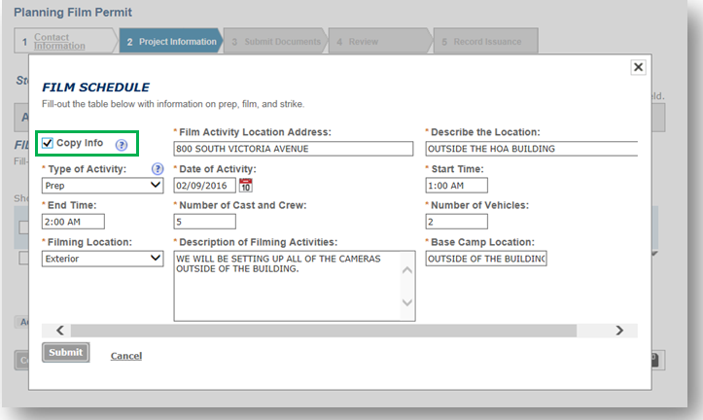703x420 pixels.
Task: Select the Base Camp Location field
Action: 486,259
